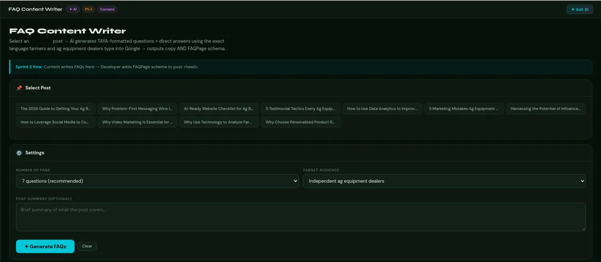Click the P1-1 priority badge
Image resolution: width=601 pixels, height=262 pixels.
click(x=88, y=10)
